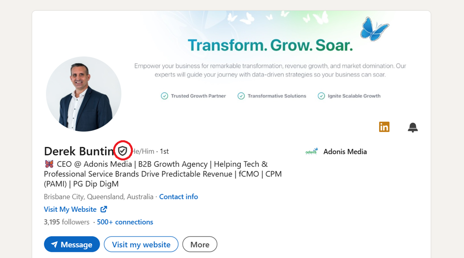Click the Message button

72,244
